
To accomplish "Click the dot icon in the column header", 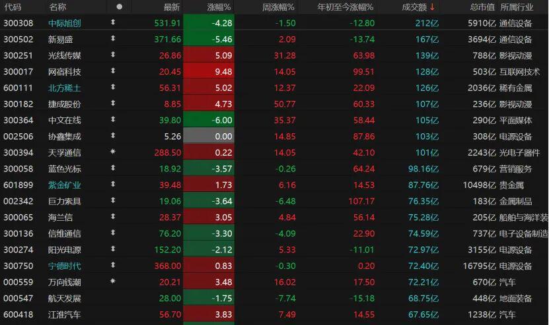I will click(x=119, y=7).
